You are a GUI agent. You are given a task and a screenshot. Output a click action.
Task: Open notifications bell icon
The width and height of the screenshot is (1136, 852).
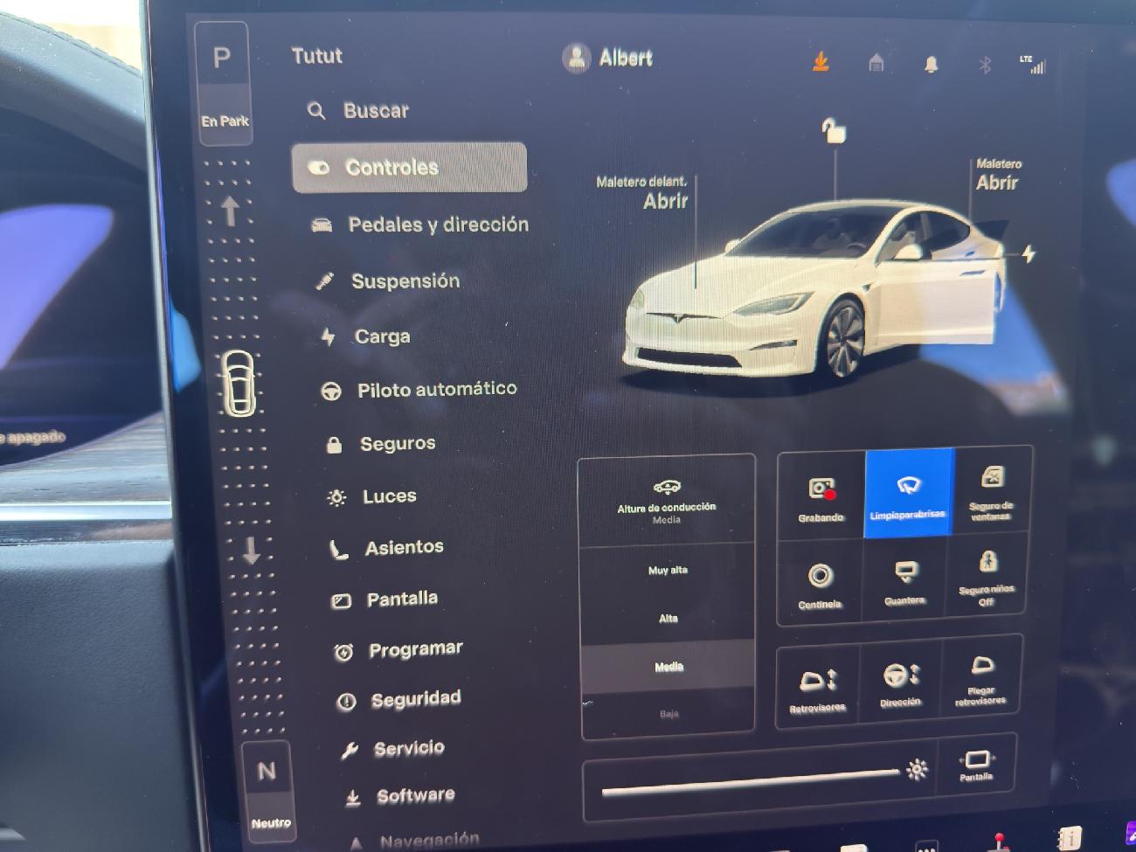pyautogui.click(x=931, y=65)
